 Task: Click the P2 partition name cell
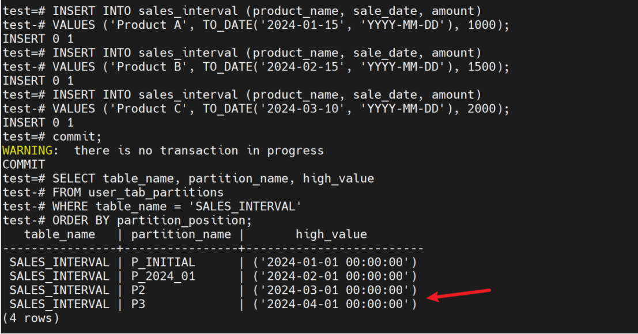click(x=138, y=290)
